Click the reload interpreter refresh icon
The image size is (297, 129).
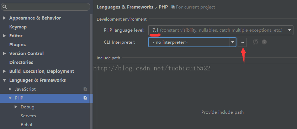click(x=255, y=42)
